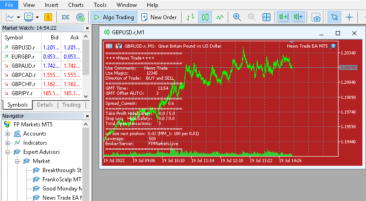Image resolution: width=366 pixels, height=201 pixels.
Task: Expand the Accounts tree node
Action: pos(7,134)
